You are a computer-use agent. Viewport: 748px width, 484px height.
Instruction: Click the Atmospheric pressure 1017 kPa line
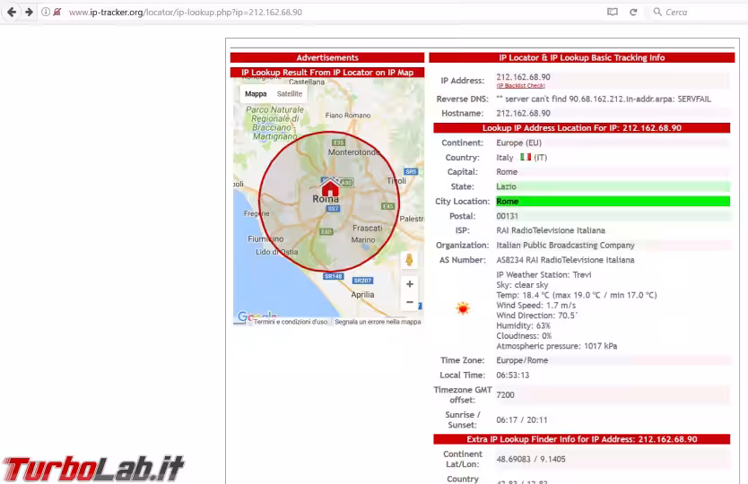(557, 346)
